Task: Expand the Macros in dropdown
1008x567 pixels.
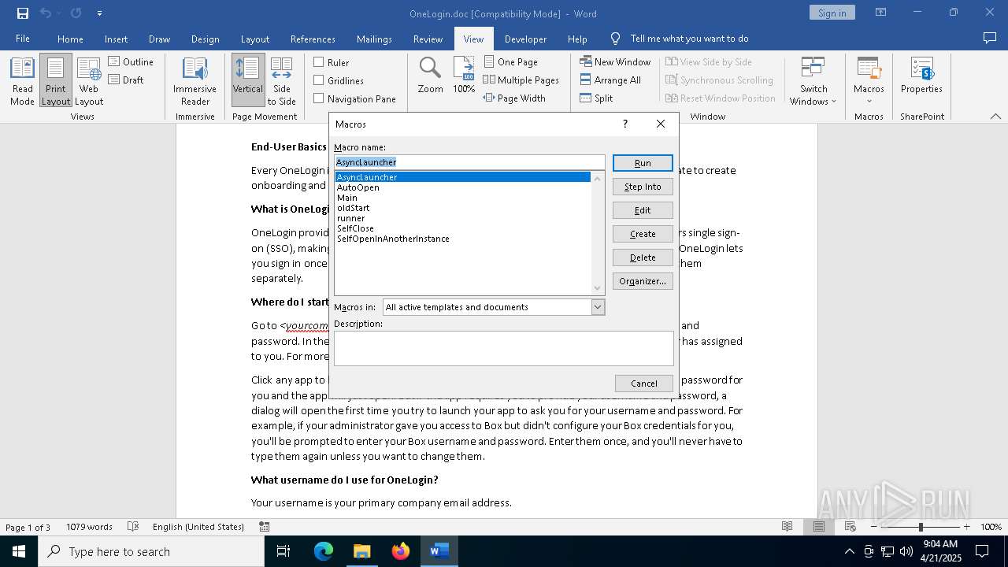Action: [598, 307]
